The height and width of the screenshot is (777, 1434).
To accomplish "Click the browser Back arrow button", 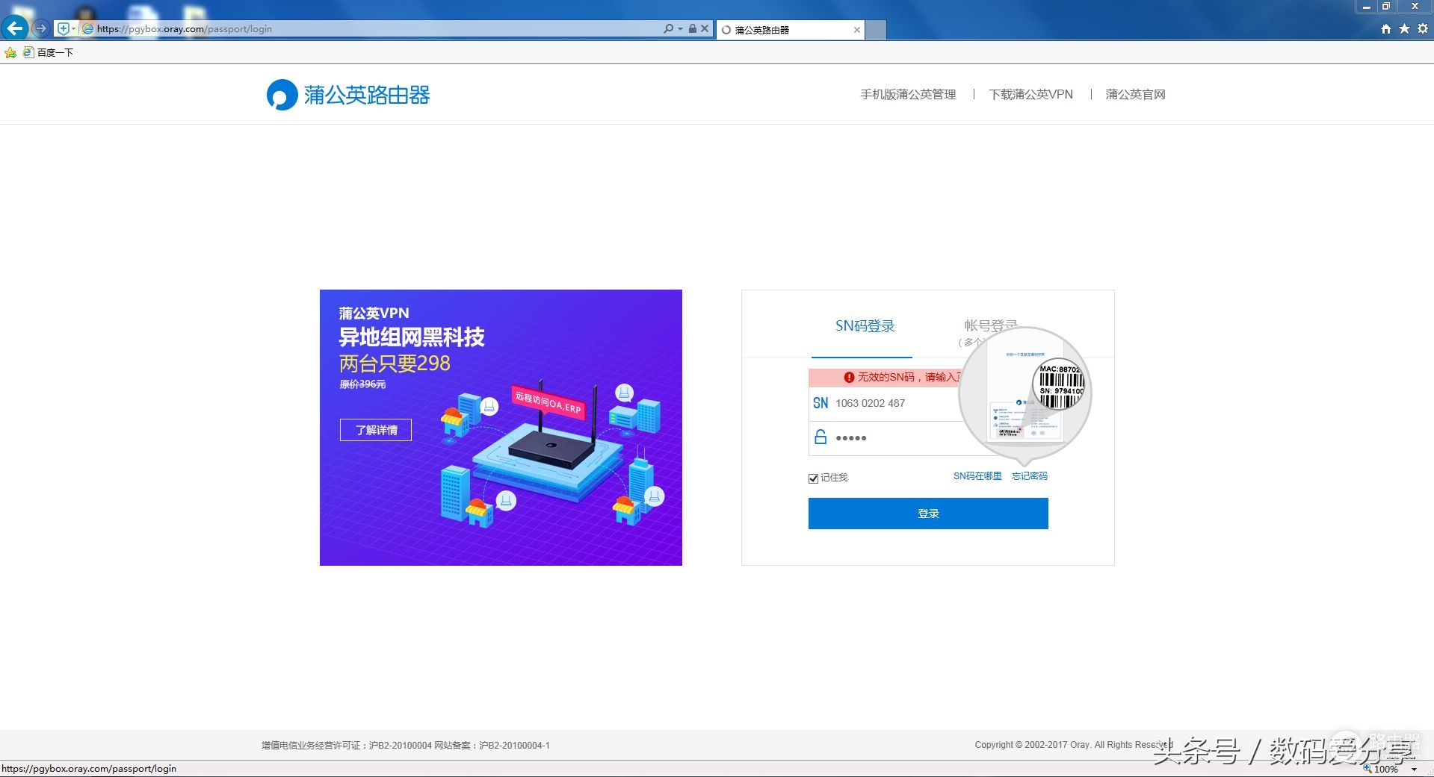I will pyautogui.click(x=15, y=28).
